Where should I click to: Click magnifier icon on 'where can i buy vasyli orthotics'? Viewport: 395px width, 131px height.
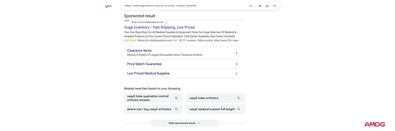[x=176, y=109]
